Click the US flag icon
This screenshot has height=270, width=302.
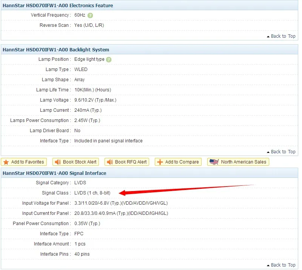[x=214, y=162]
